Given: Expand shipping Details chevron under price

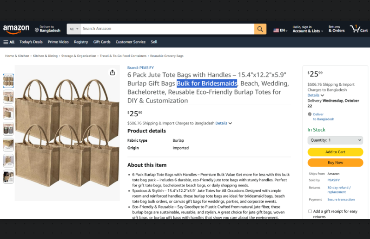Looking at the screenshot, I should click(230, 123).
